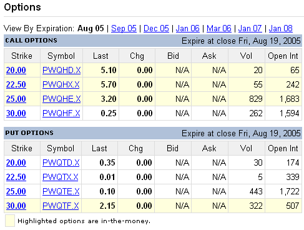Click put volume value 443
This screenshot has height=230, width=304.
(256, 191)
